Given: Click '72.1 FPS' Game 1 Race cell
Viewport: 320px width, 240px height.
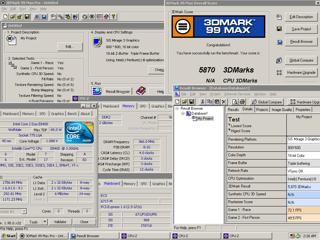Looking at the screenshot, I should [303, 210].
